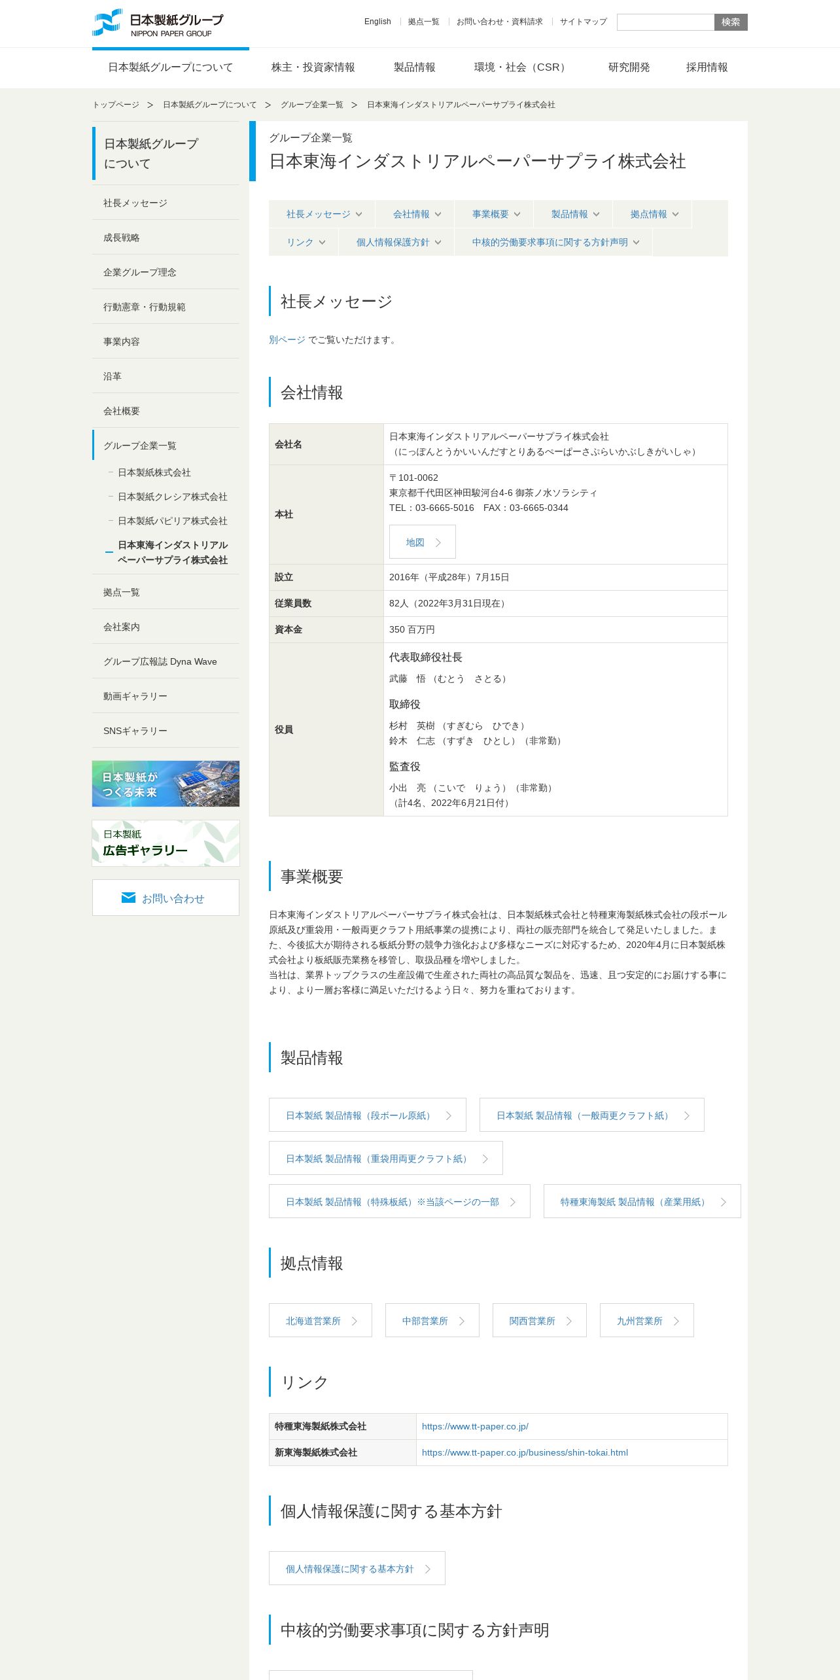Open 製品情報（段ボール原紙） button

tap(368, 1115)
